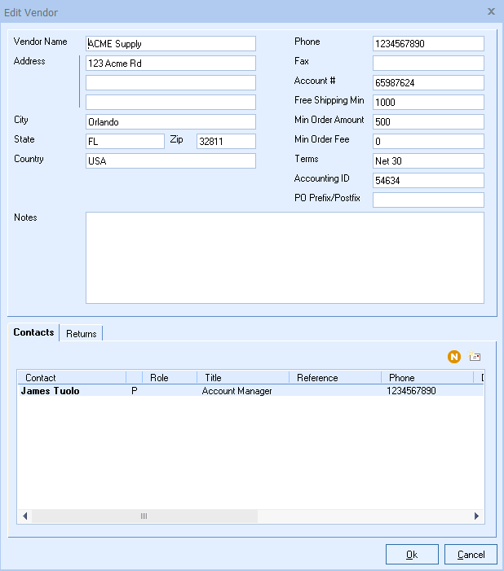This screenshot has width=504, height=571.
Task: Click the Cancel button
Action: point(471,555)
